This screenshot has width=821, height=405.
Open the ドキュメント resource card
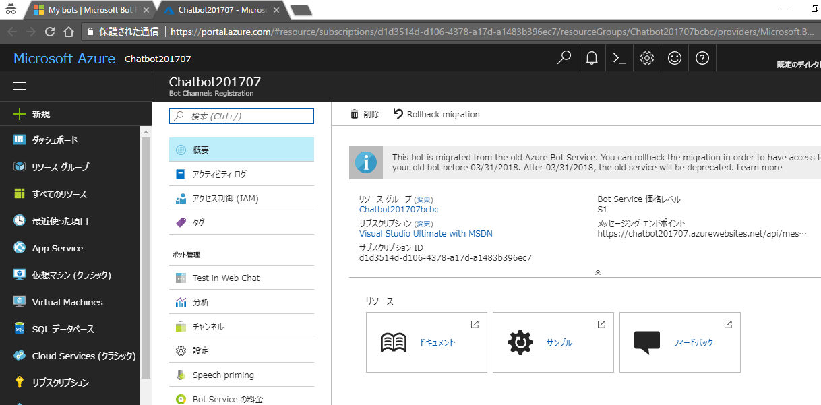pos(427,342)
